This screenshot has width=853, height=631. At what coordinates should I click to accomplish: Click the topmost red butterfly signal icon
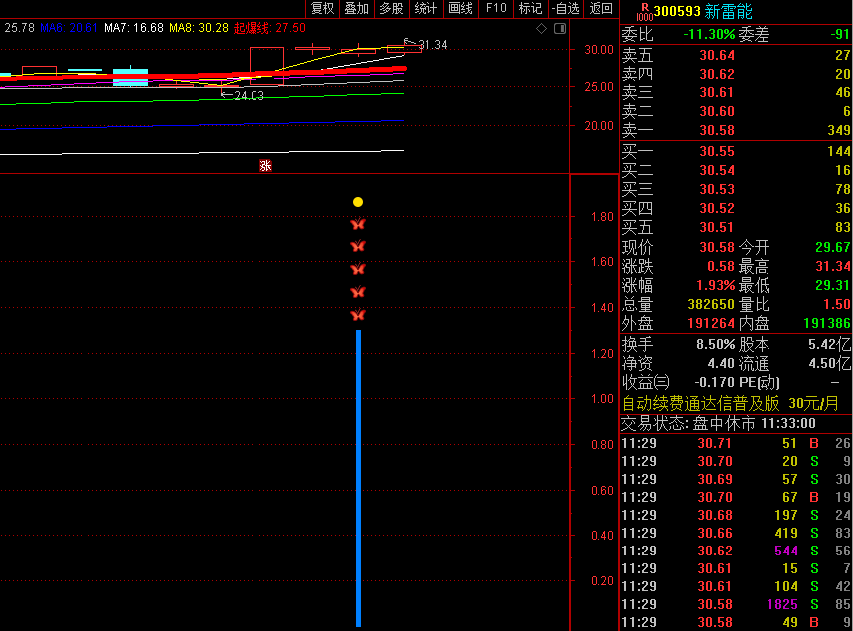[358, 224]
